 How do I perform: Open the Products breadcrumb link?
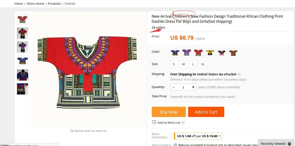point(54,4)
